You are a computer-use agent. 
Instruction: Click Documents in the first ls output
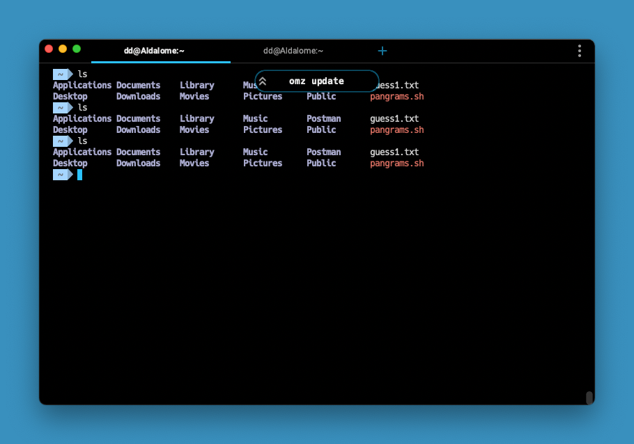pyautogui.click(x=138, y=84)
